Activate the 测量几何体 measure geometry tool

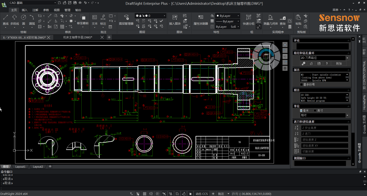tap(270, 20)
